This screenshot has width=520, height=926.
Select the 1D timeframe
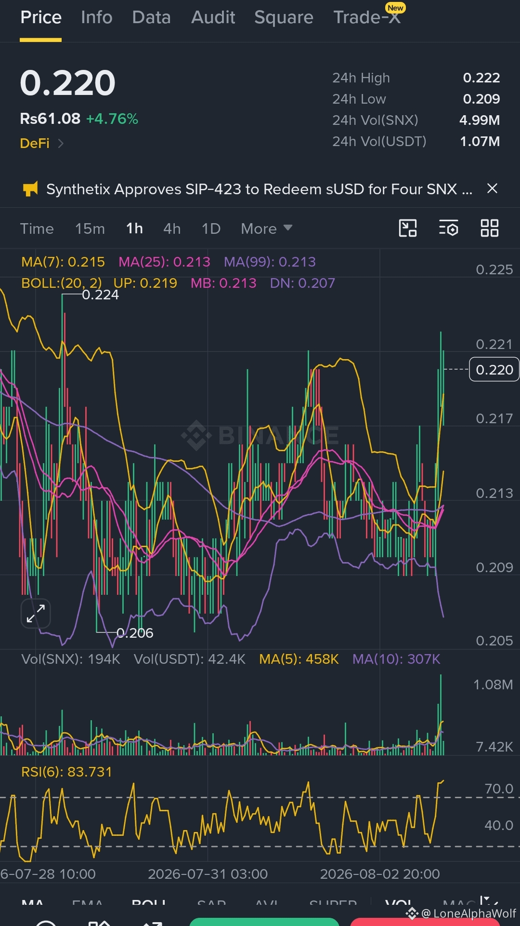coord(211,228)
